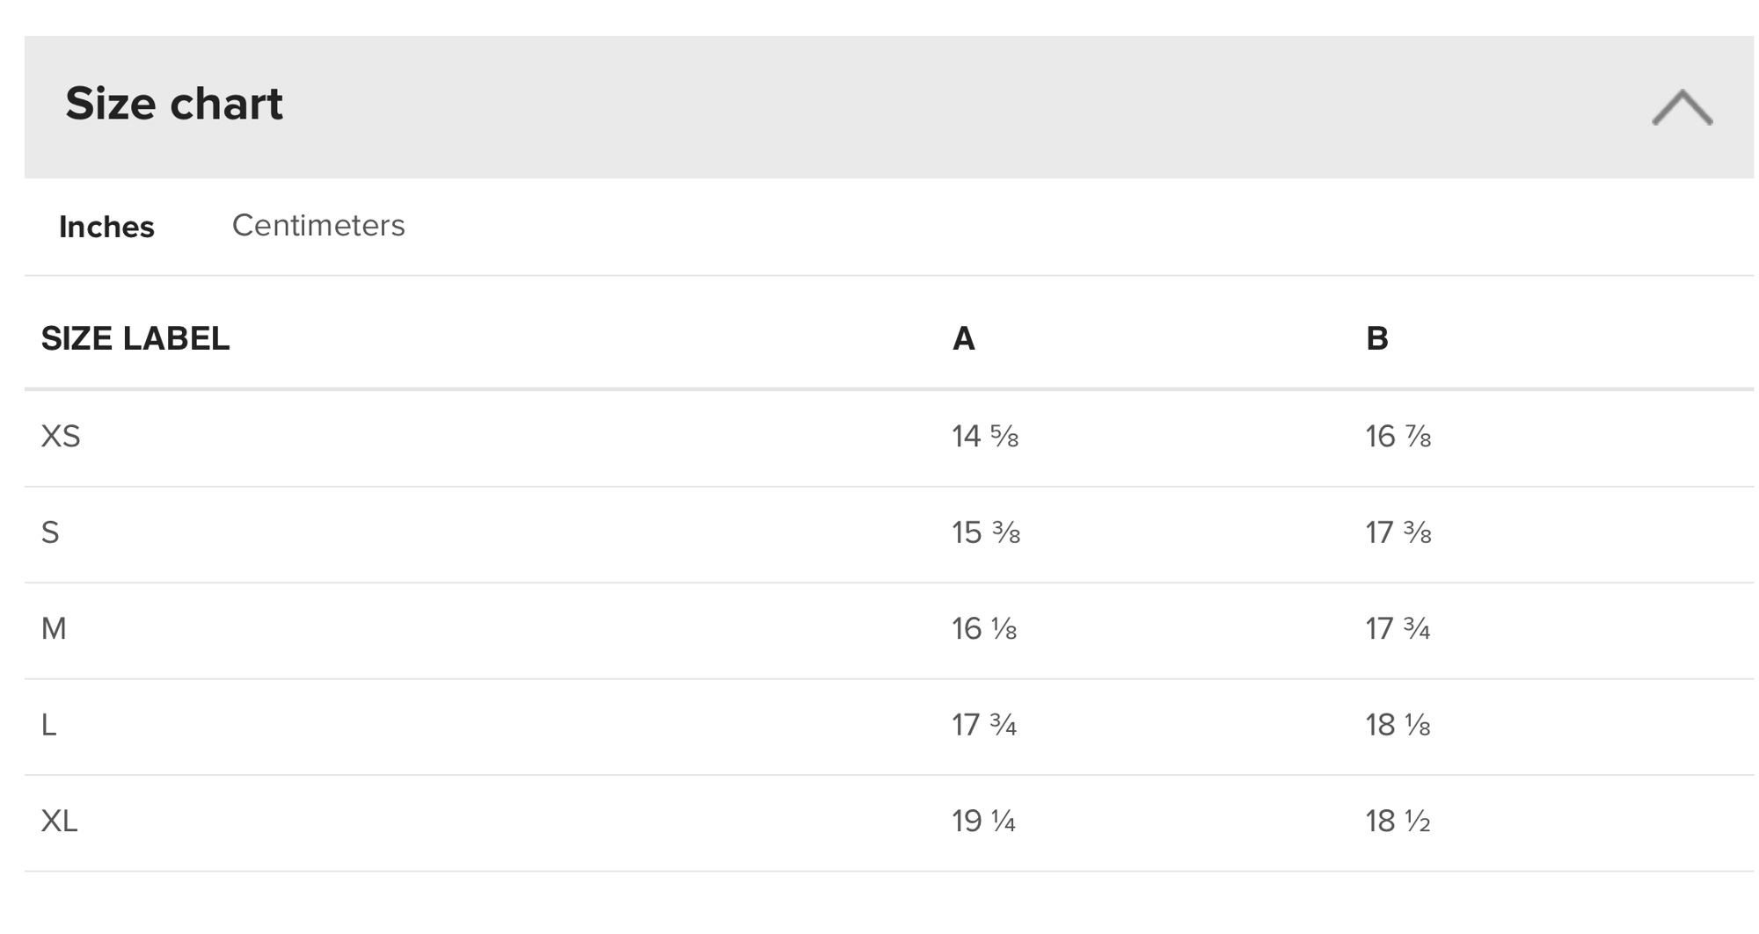This screenshot has height=934, width=1759.
Task: Select the S size row label
Action: pos(50,533)
